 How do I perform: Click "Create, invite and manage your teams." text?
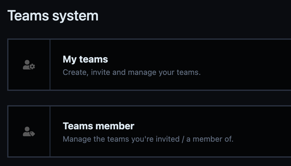pos(132,72)
